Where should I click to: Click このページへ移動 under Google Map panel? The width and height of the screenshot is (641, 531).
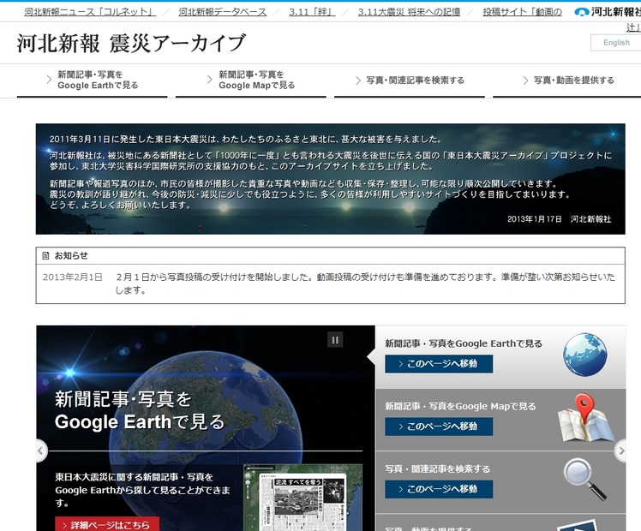(439, 427)
